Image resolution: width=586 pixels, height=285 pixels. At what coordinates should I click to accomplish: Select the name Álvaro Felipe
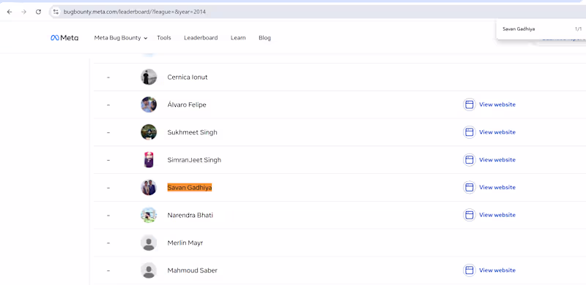click(187, 104)
